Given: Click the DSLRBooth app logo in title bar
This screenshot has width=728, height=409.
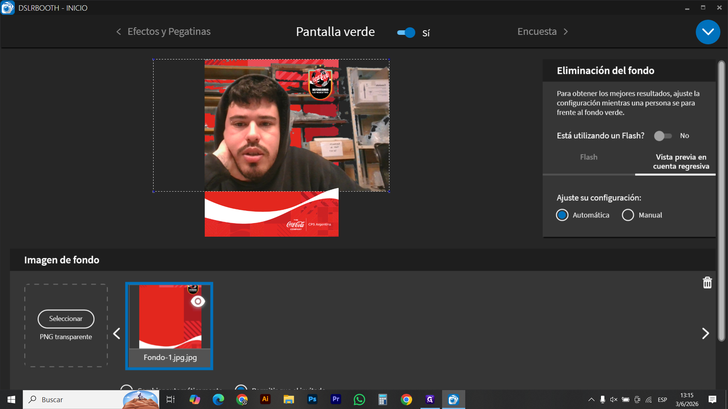Looking at the screenshot, I should [8, 8].
